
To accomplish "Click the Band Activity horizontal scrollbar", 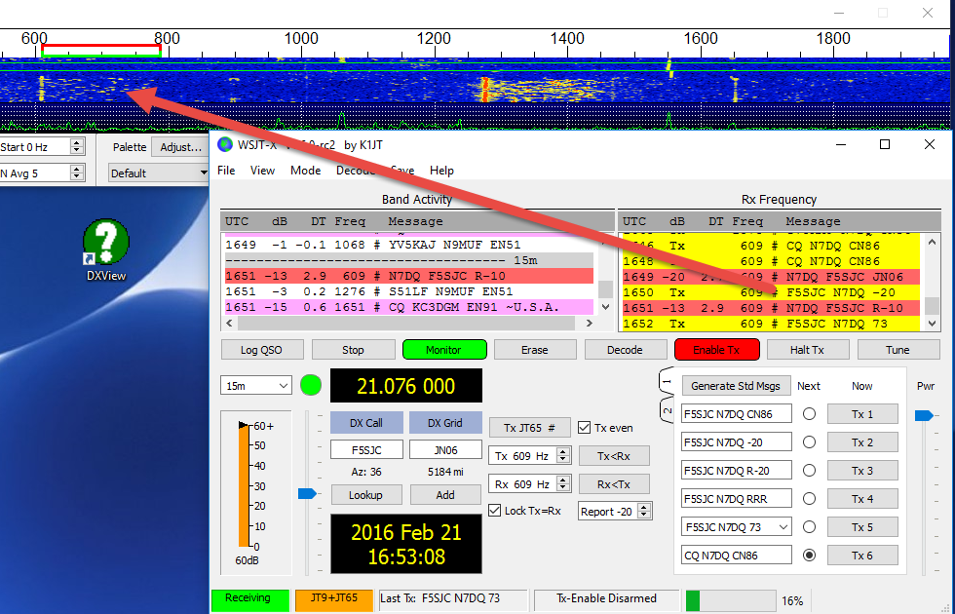I will 409,324.
